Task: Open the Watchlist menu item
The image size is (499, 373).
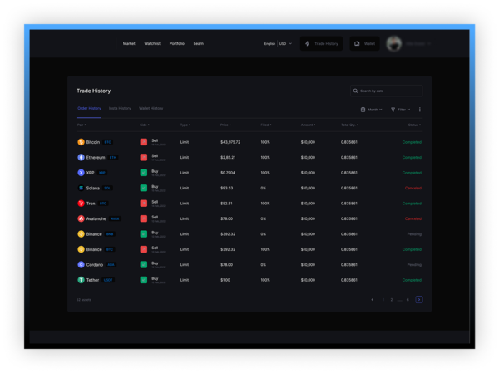Action: pos(152,43)
